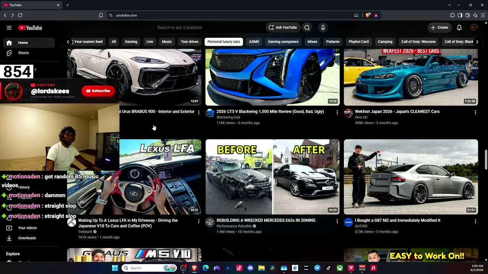Open Brave Shields lion icon

[368, 15]
